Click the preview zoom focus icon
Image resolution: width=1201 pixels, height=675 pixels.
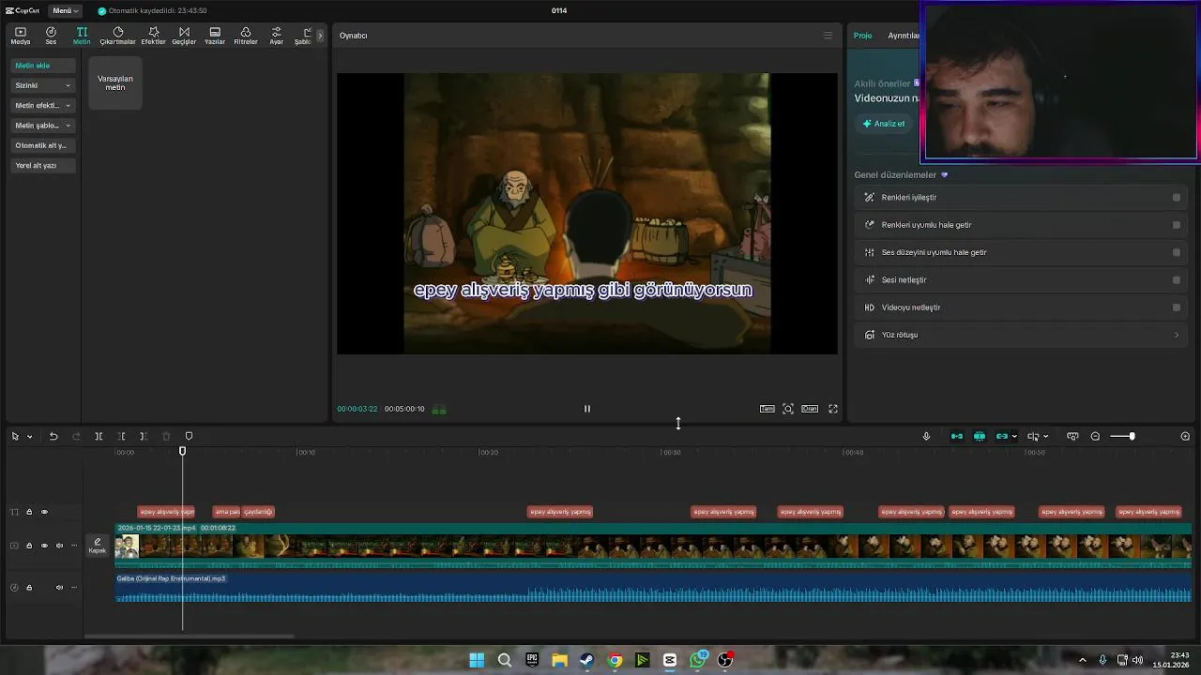tap(788, 409)
